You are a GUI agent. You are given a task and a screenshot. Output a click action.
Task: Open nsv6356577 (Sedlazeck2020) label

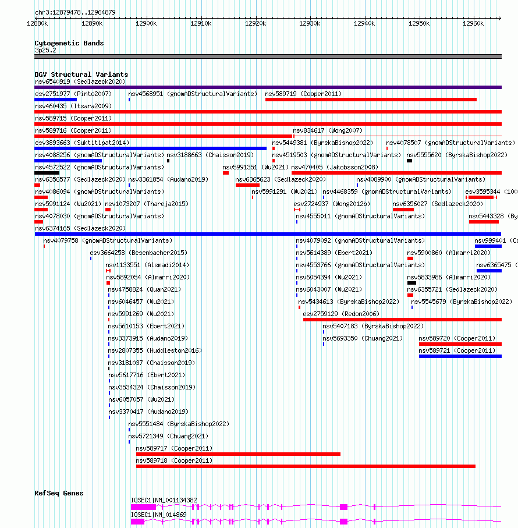click(80, 179)
